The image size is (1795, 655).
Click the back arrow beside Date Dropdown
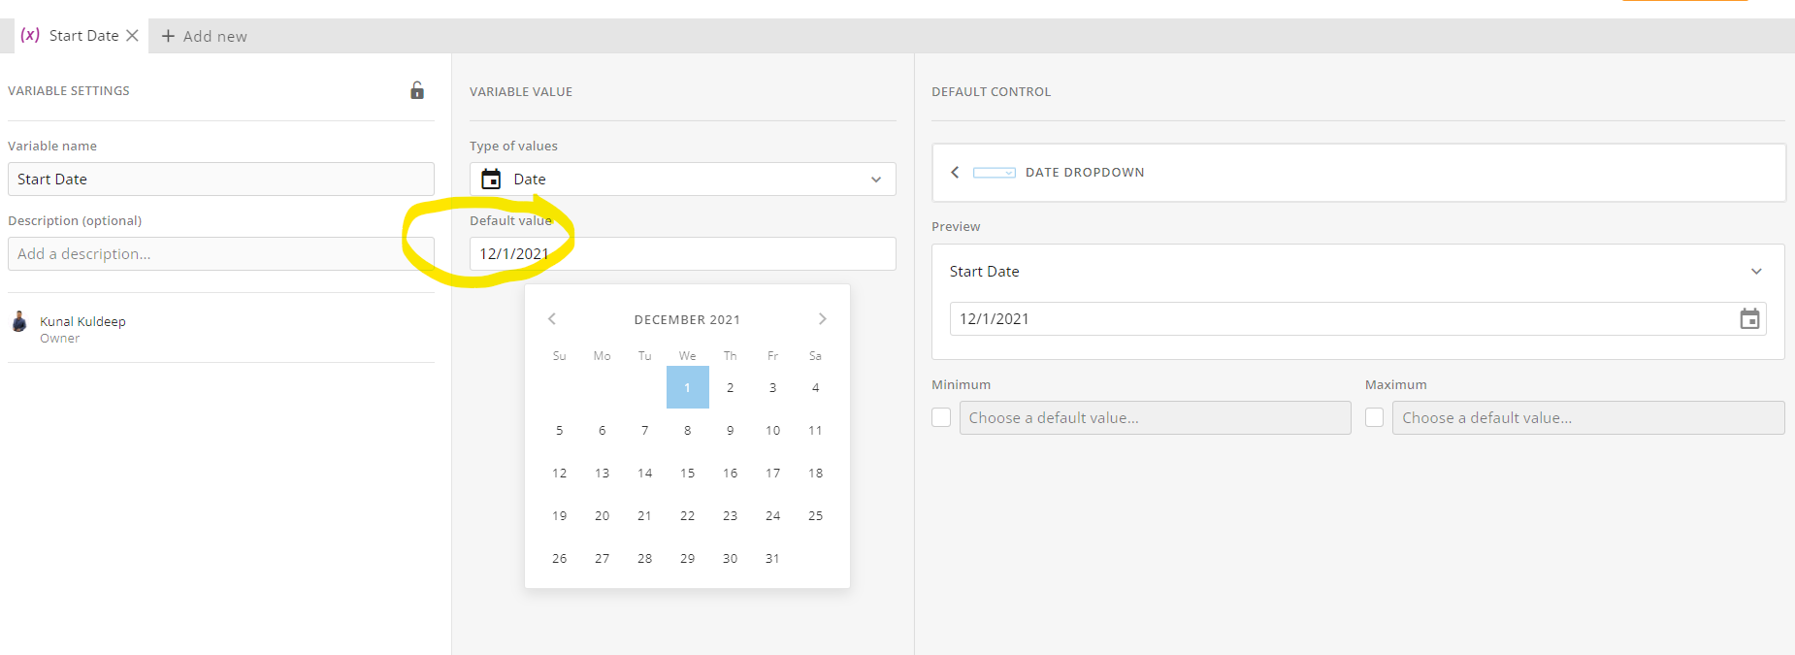(x=955, y=172)
